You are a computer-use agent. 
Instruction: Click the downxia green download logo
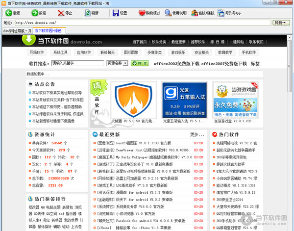coord(29,40)
